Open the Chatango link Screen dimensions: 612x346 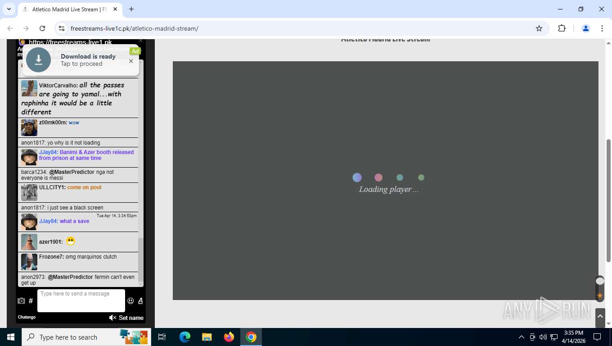[x=27, y=317]
